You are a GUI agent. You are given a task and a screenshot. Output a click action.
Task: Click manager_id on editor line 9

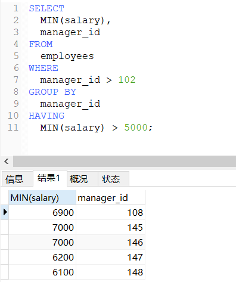click(x=70, y=104)
